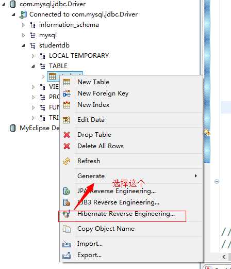Select the LOCAL TEMPORARY tree row
Screen dimensions: 231x269
(x=79, y=56)
